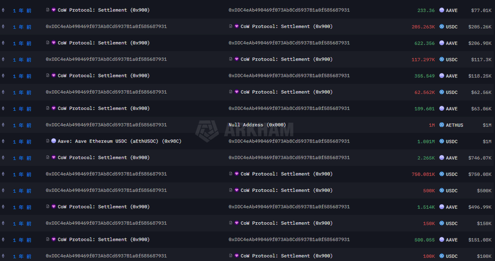495x261 pixels.
Task: Open the timestamp link in the 150K USDC row
Action: coord(22,224)
